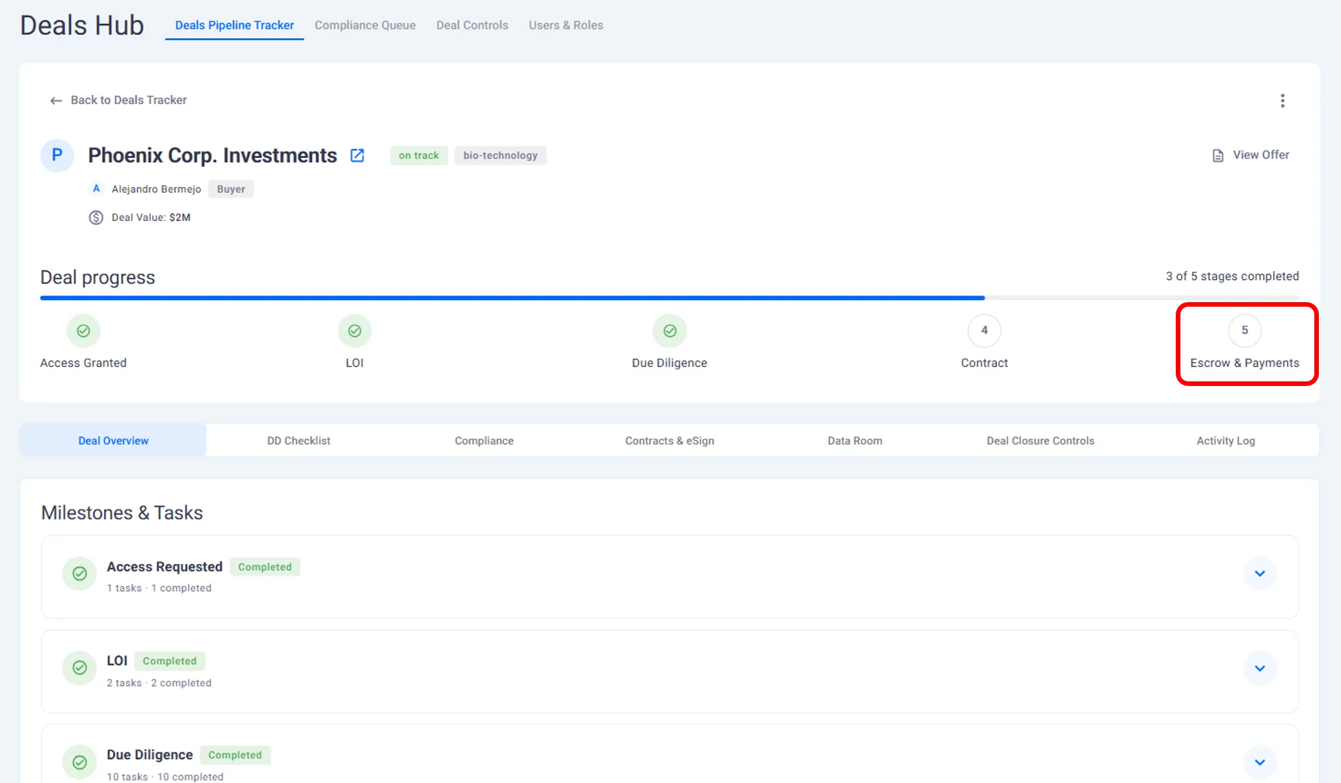Click the View Offer document icon
1341x783 pixels.
coord(1217,155)
